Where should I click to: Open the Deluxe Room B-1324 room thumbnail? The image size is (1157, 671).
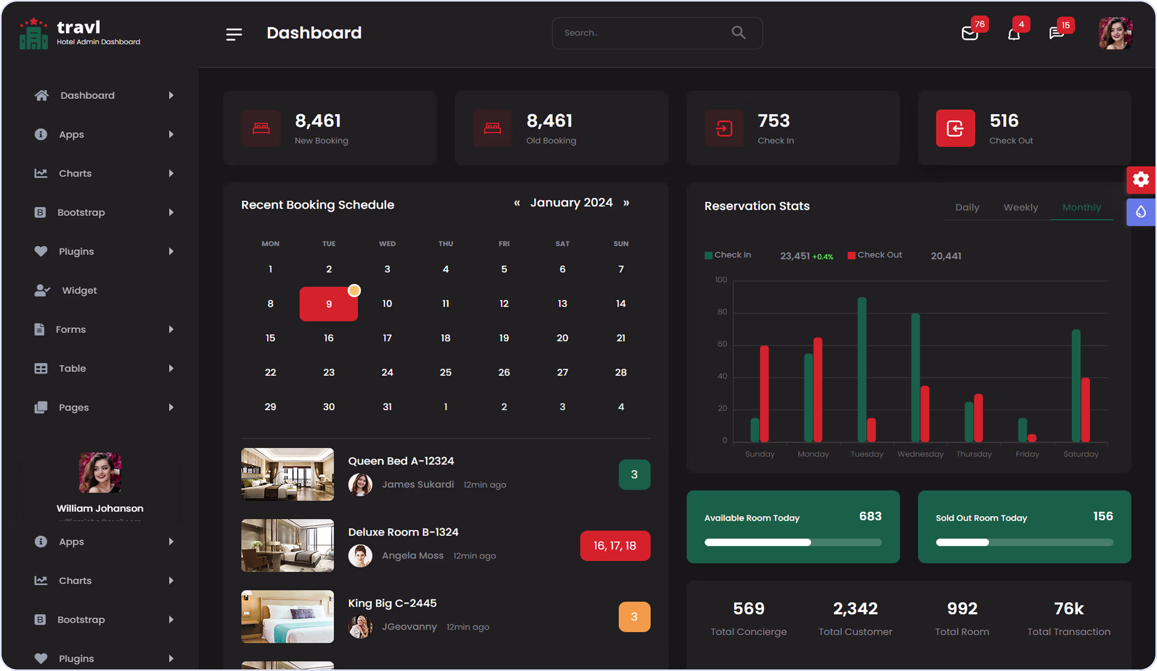pos(287,545)
